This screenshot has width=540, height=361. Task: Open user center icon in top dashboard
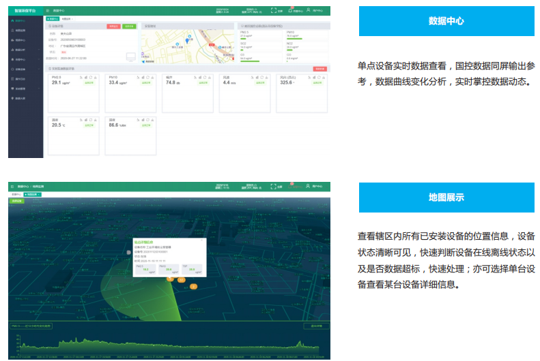(x=308, y=10)
